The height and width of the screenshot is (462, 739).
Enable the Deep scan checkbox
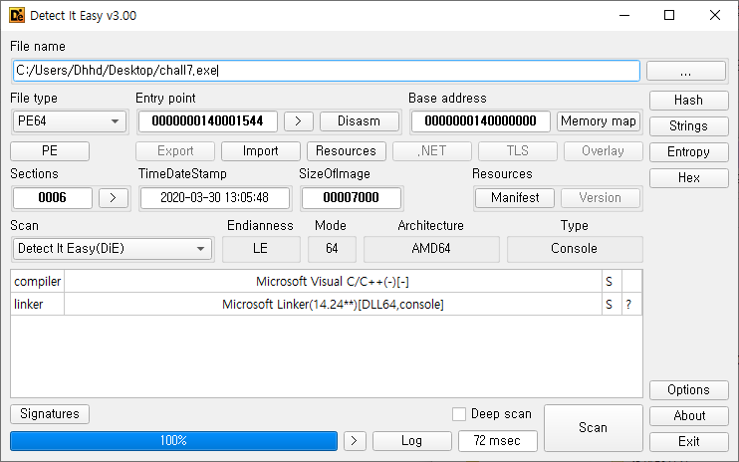(459, 414)
